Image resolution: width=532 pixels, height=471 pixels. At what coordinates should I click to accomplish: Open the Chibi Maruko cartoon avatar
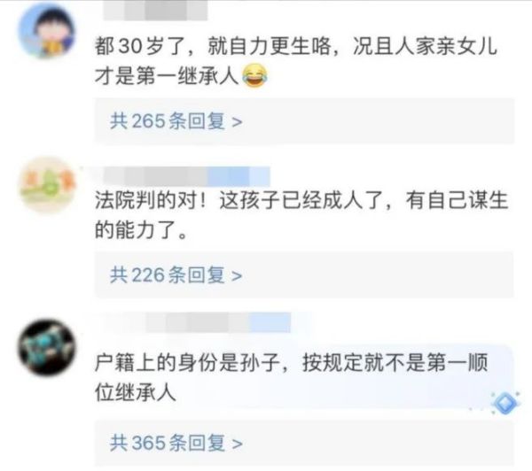[x=47, y=31]
